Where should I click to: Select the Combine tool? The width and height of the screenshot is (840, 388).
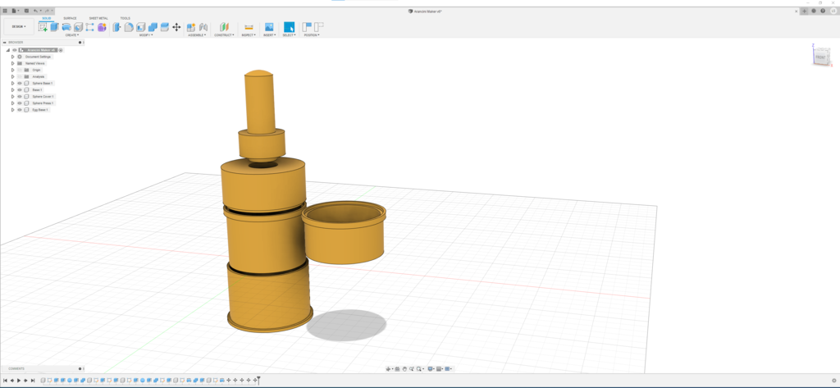(153, 27)
